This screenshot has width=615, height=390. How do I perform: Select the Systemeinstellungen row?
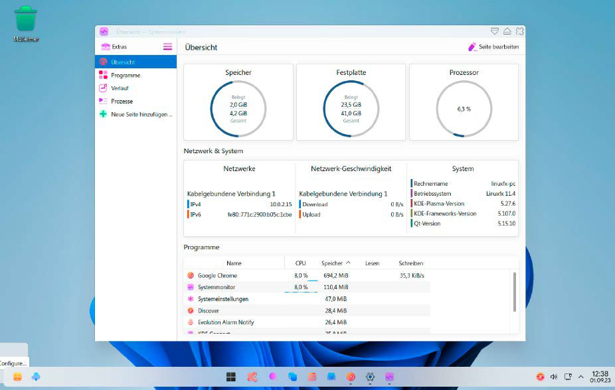point(307,298)
